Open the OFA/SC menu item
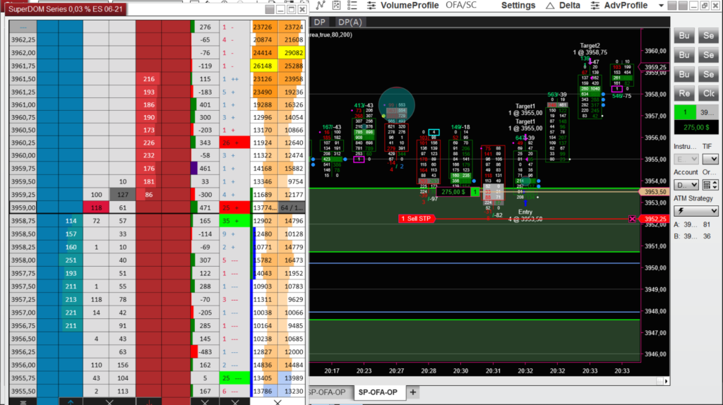This screenshot has width=723, height=405. 461,5
